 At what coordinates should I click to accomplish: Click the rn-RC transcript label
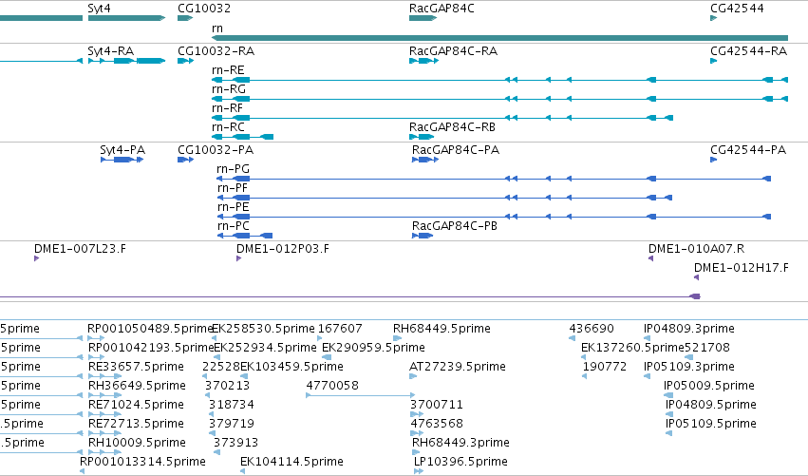tap(228, 127)
